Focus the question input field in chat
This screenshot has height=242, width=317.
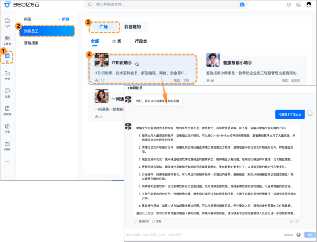pyautogui.click(x=204, y=235)
